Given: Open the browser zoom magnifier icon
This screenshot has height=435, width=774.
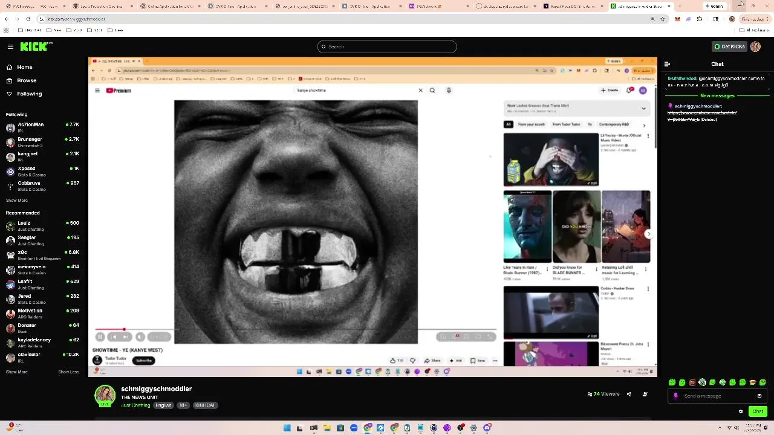Looking at the screenshot, I should [x=652, y=19].
